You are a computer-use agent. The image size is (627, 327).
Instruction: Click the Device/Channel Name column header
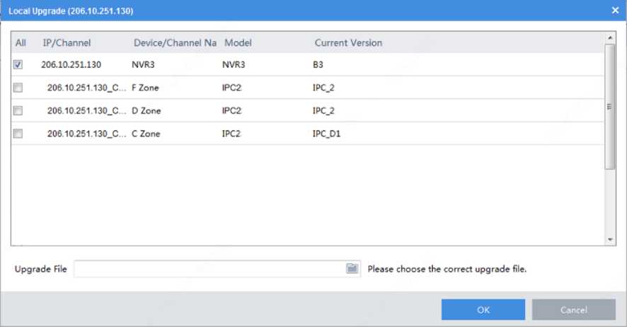(175, 42)
